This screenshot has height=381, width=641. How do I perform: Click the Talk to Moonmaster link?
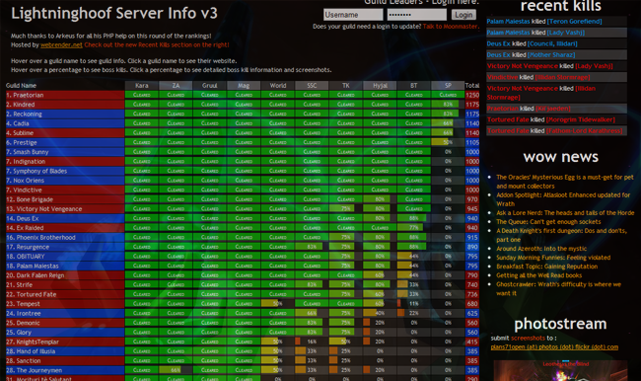pyautogui.click(x=450, y=27)
